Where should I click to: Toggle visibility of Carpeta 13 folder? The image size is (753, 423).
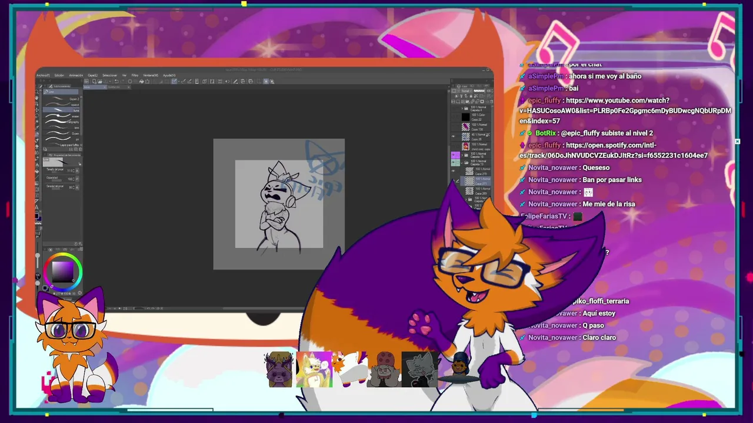(454, 162)
